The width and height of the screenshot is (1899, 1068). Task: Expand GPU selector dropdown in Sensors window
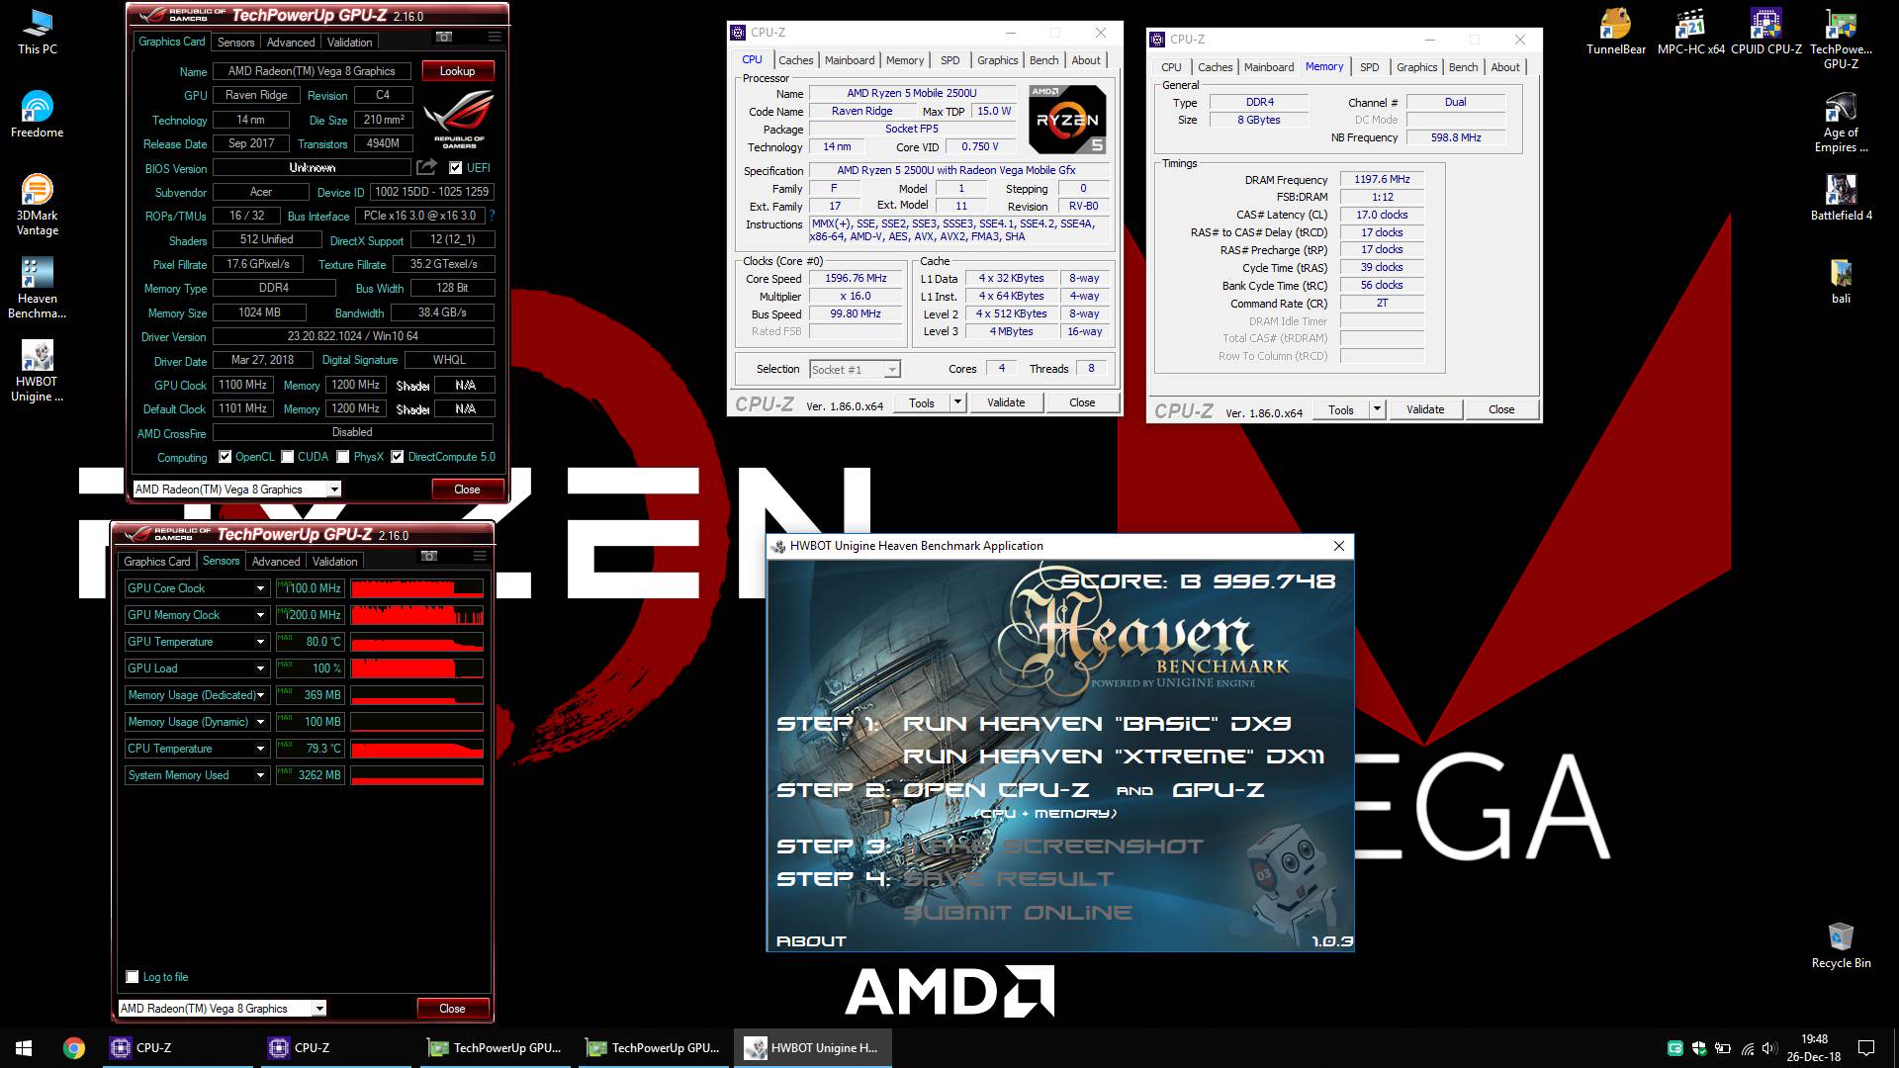click(319, 1009)
